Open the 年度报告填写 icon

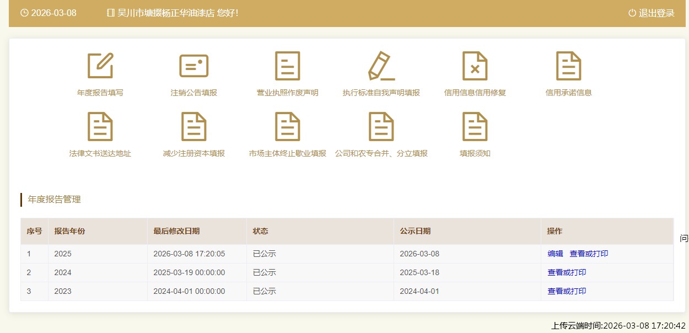pyautogui.click(x=100, y=66)
